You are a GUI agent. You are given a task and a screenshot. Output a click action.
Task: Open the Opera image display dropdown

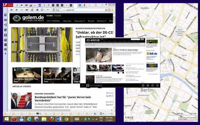click(x=43, y=10)
